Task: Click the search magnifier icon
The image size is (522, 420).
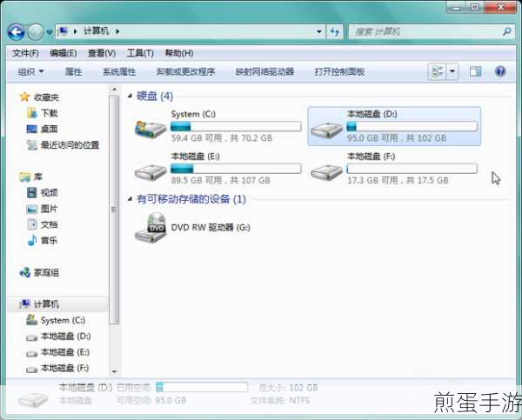Action: click(507, 31)
